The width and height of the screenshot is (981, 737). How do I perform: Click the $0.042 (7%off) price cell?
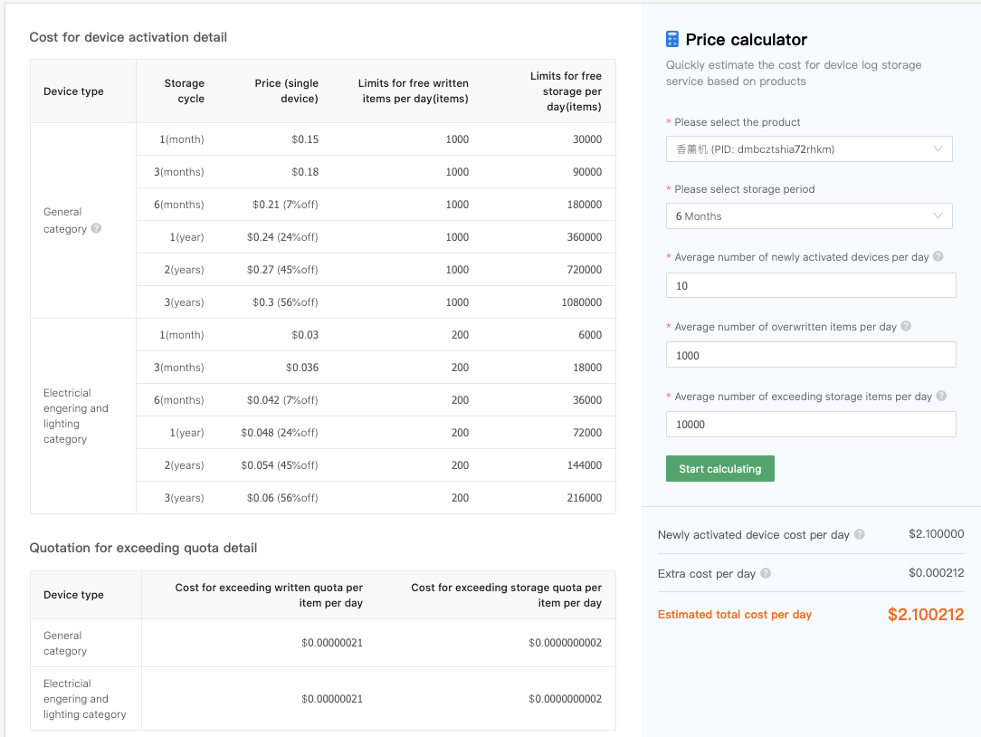[x=282, y=399]
